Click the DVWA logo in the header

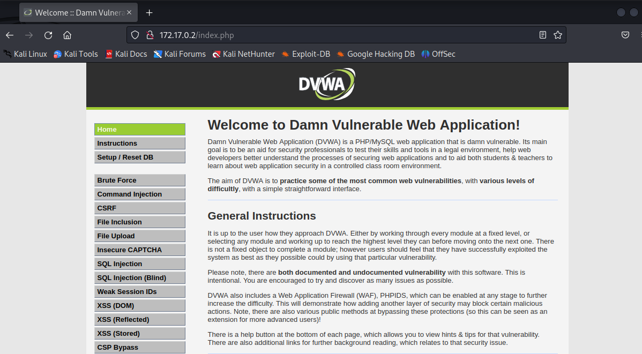pos(327,84)
